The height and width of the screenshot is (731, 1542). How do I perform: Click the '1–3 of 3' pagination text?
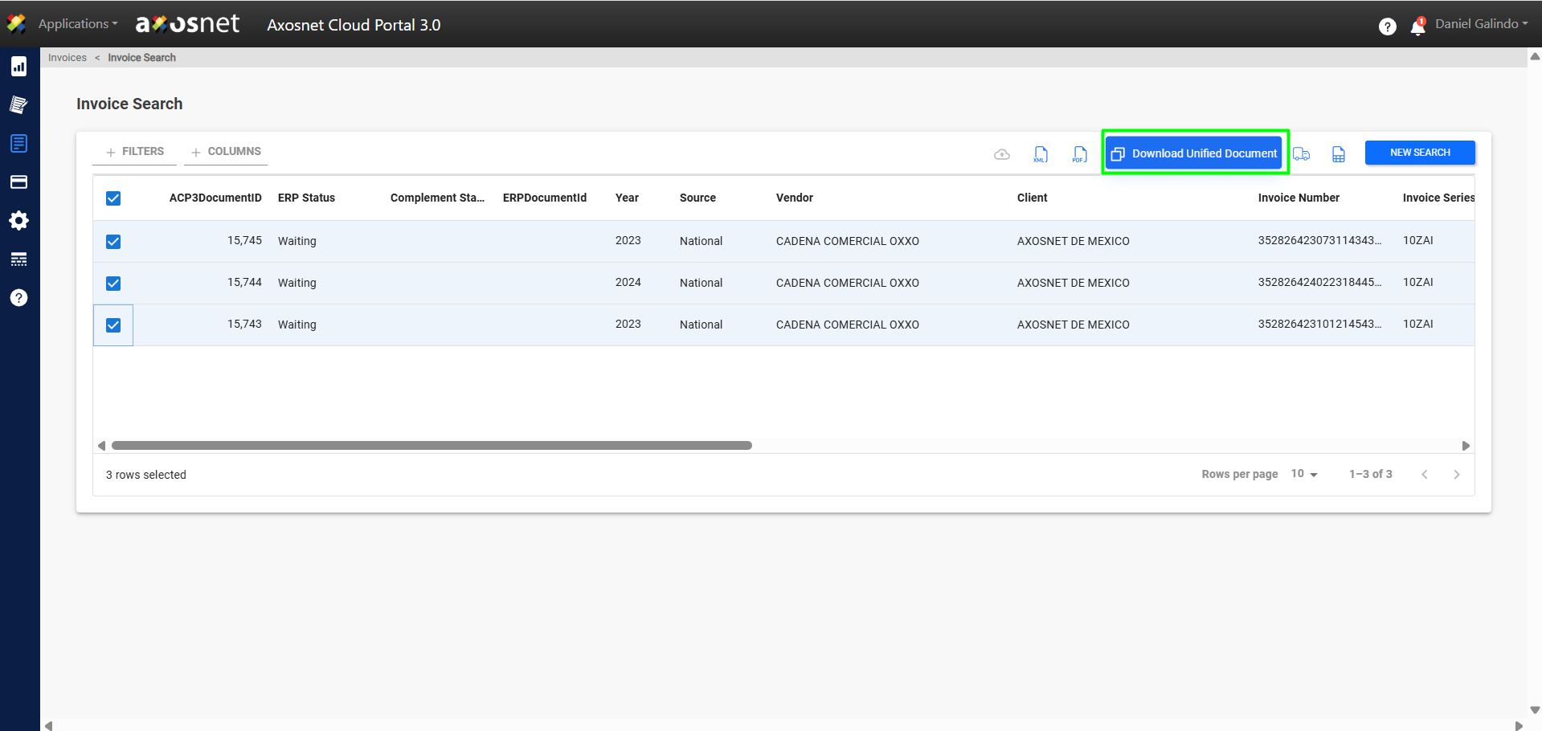click(1371, 474)
